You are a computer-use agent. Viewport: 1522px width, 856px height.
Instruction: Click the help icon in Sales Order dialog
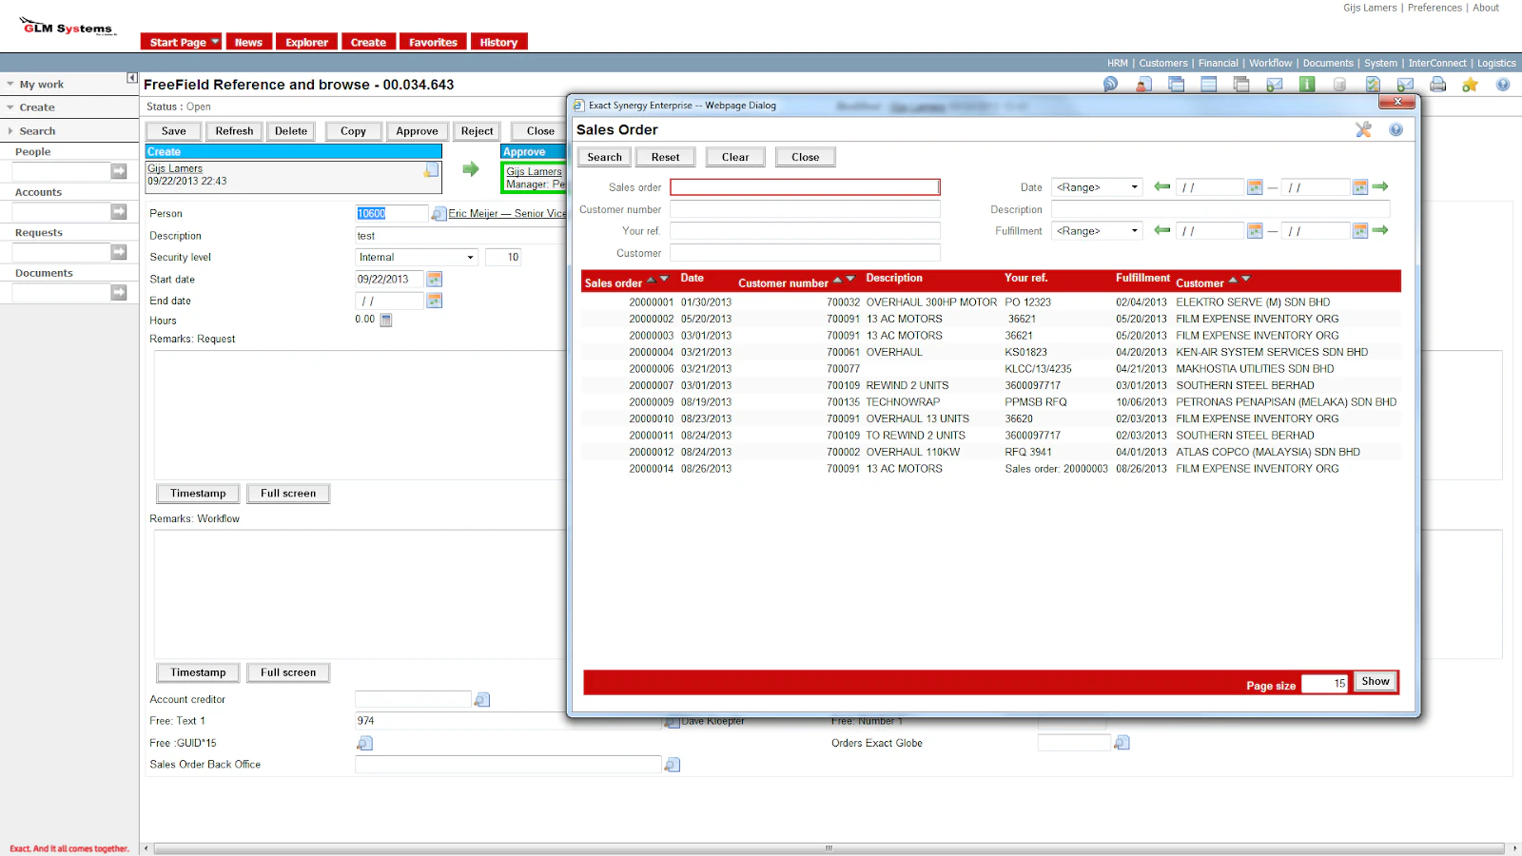click(1395, 129)
